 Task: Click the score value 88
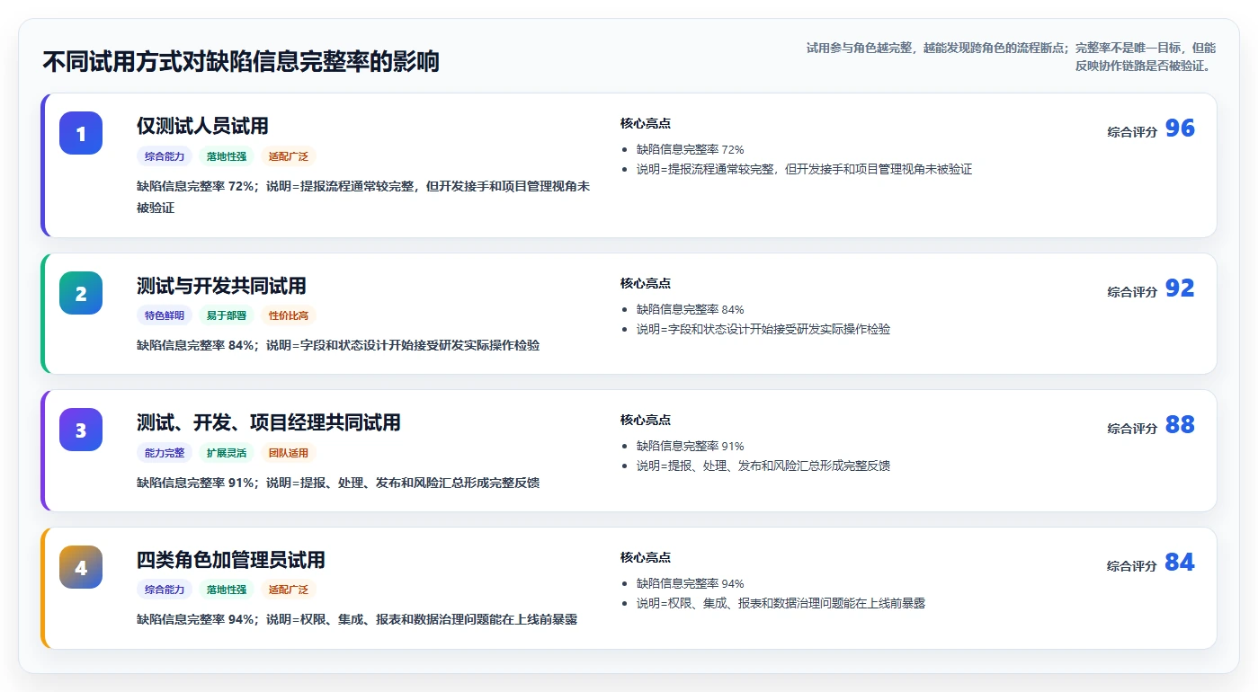(x=1180, y=425)
